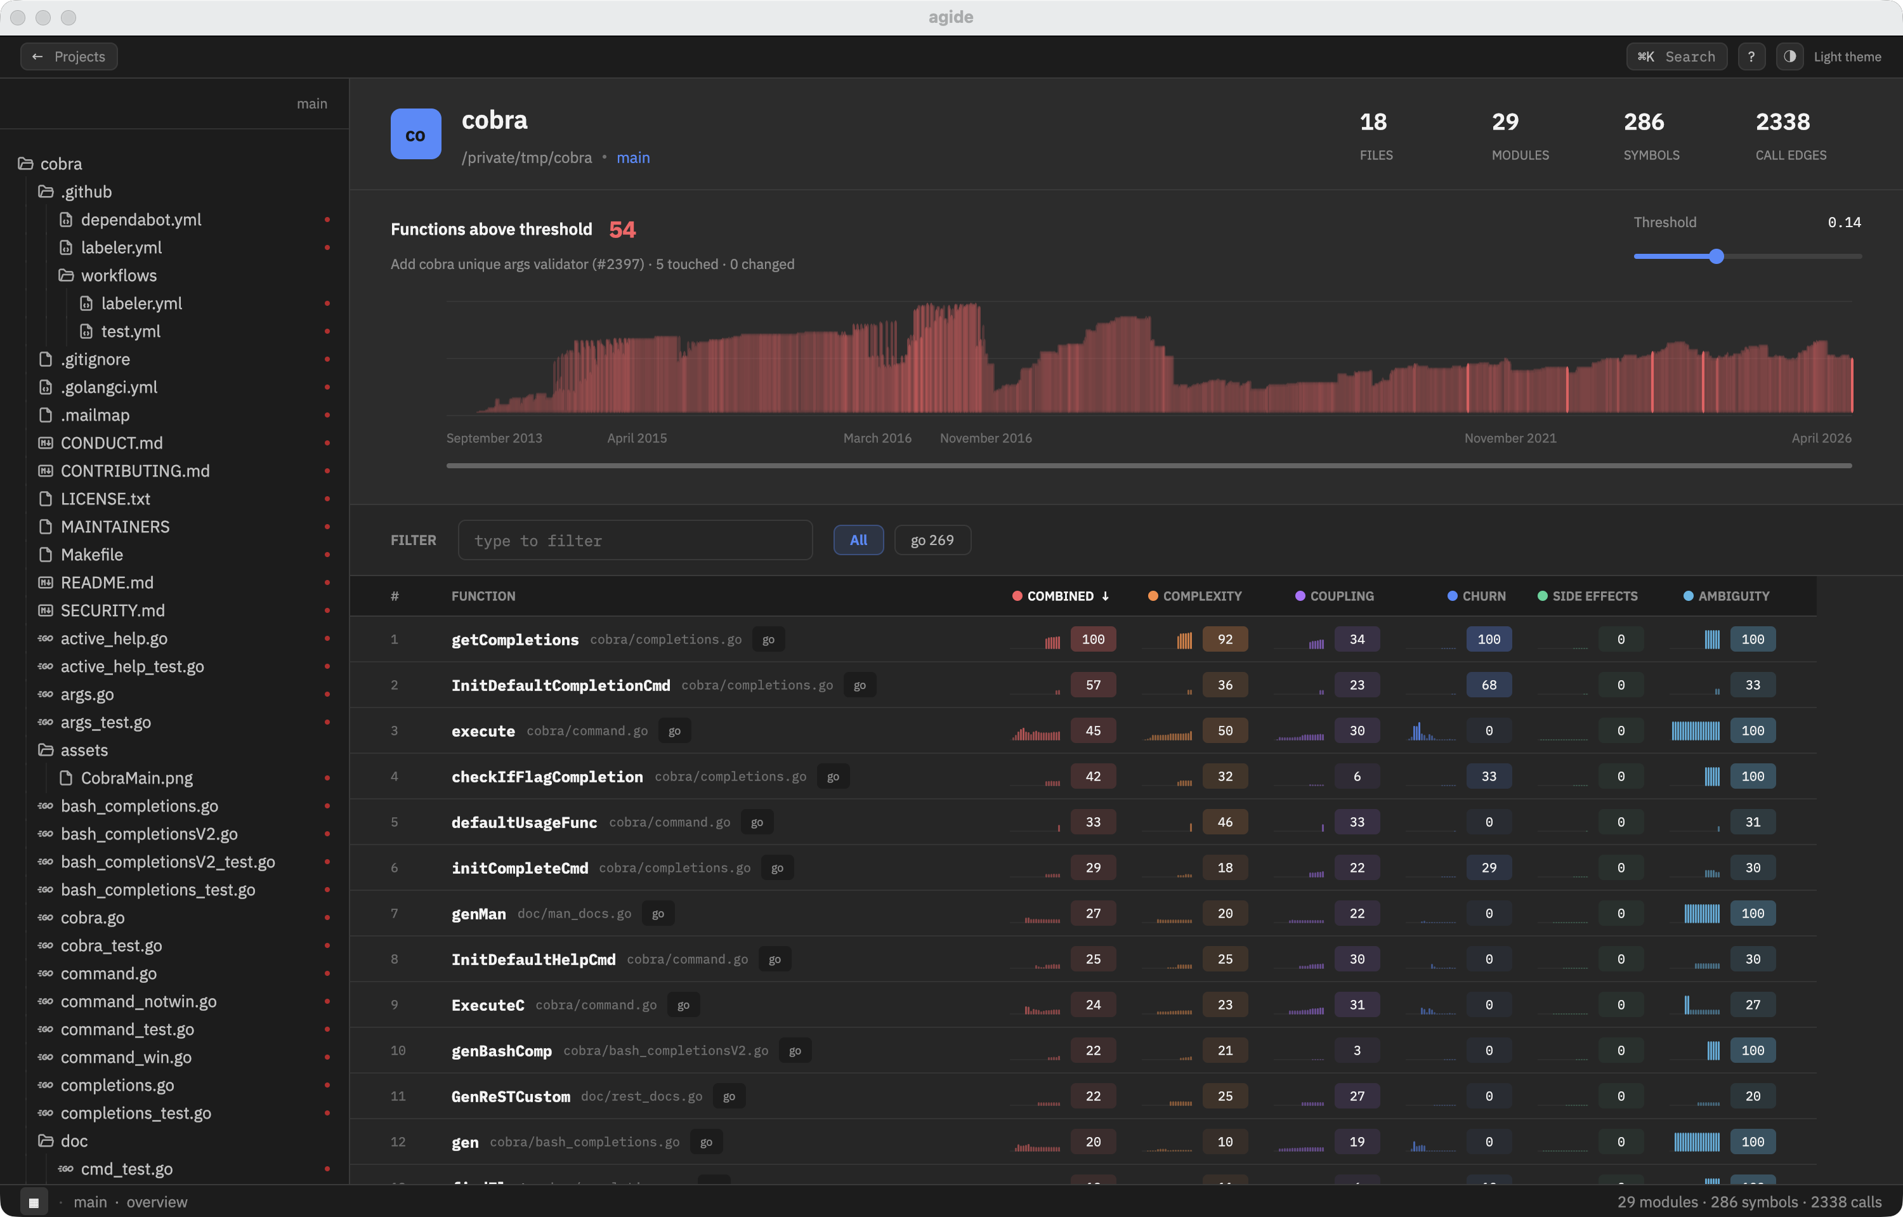Collapse the workflows folder
The image size is (1903, 1217).
(x=107, y=276)
